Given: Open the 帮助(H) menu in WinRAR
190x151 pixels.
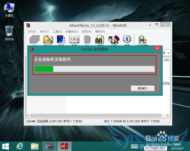Looking at the screenshot, I should (x=100, y=31).
